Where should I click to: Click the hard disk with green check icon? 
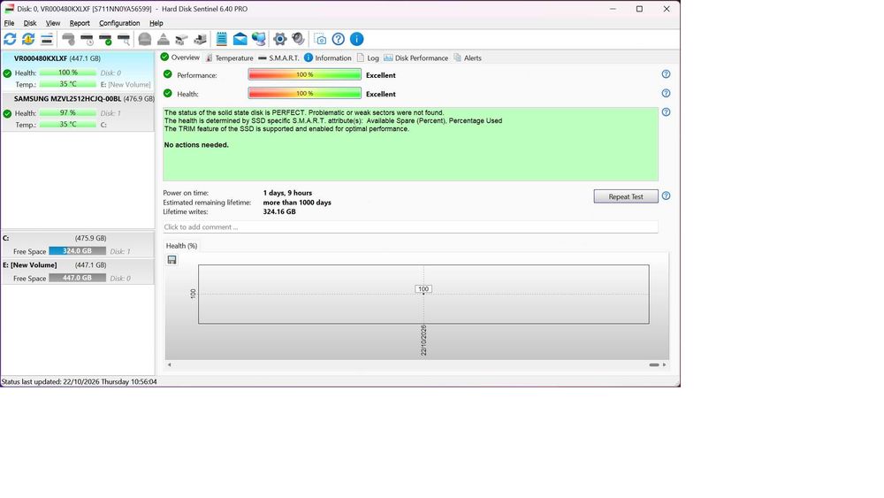pyautogui.click(x=105, y=39)
